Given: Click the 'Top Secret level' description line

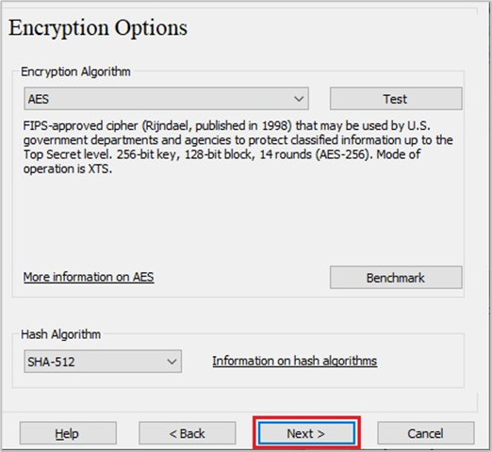Looking at the screenshot, I should [x=221, y=154].
